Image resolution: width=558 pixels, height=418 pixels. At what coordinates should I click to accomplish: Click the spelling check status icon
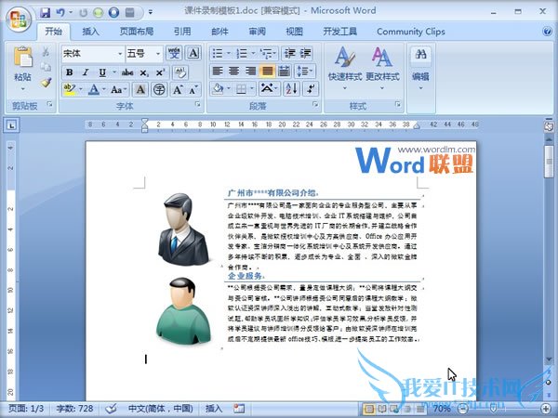111,409
